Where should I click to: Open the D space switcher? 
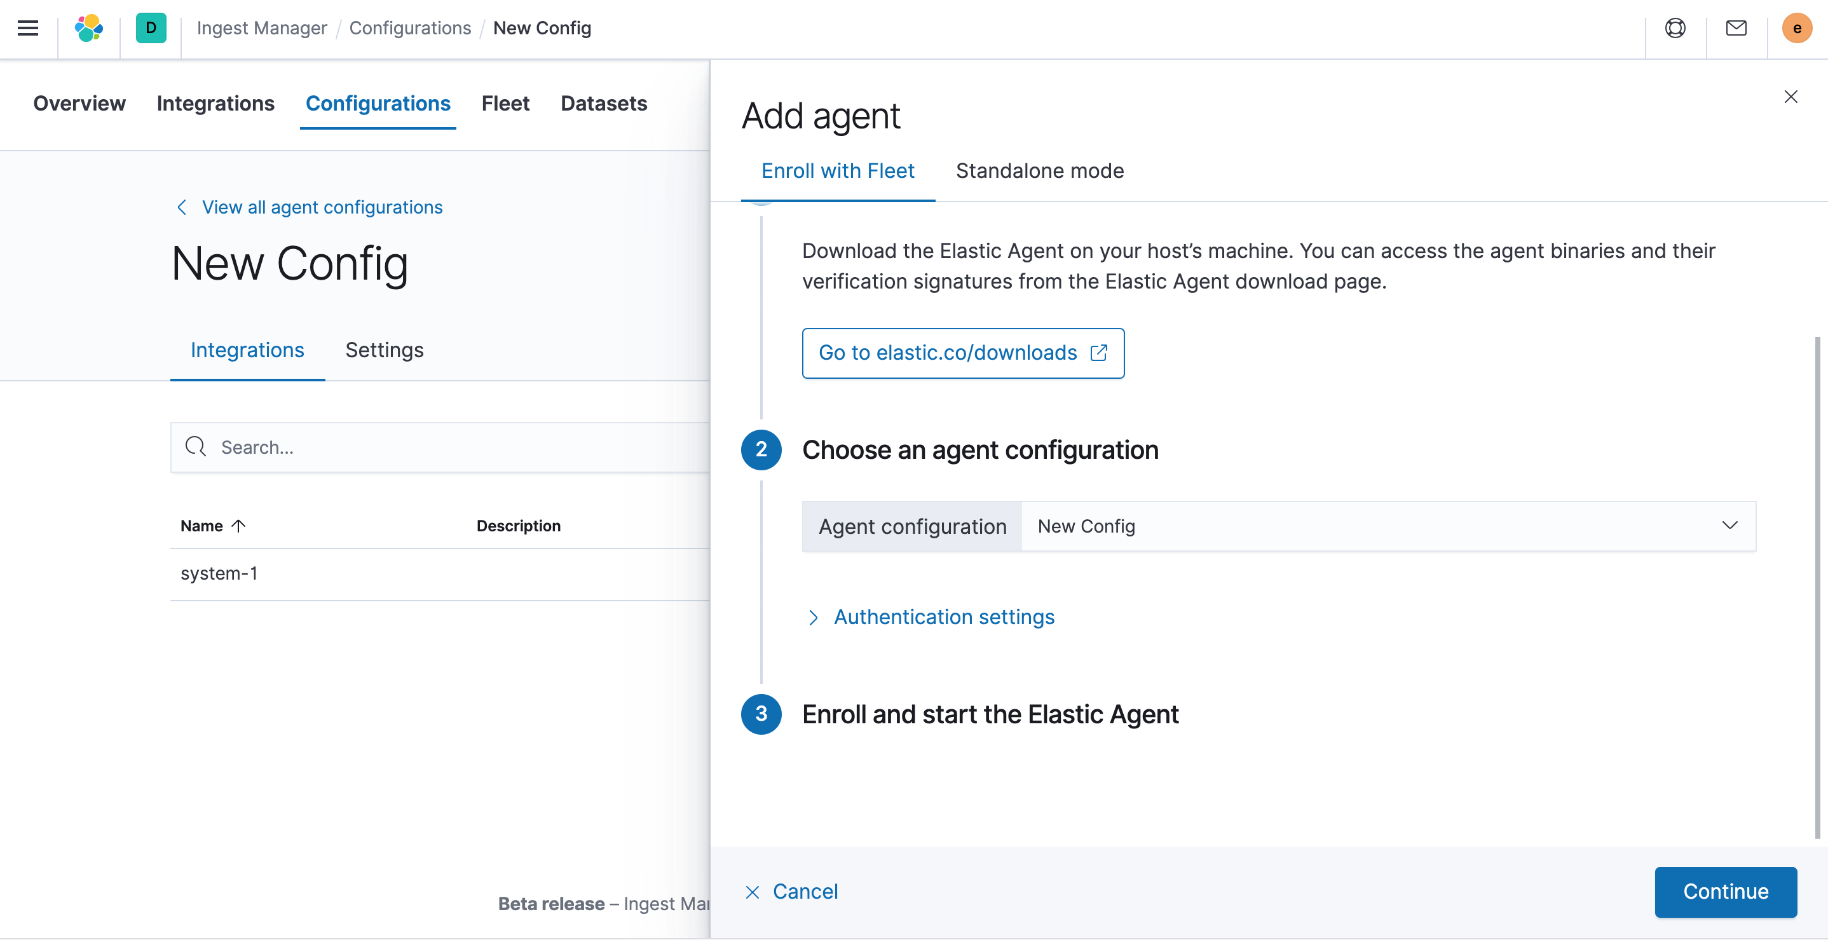(151, 29)
